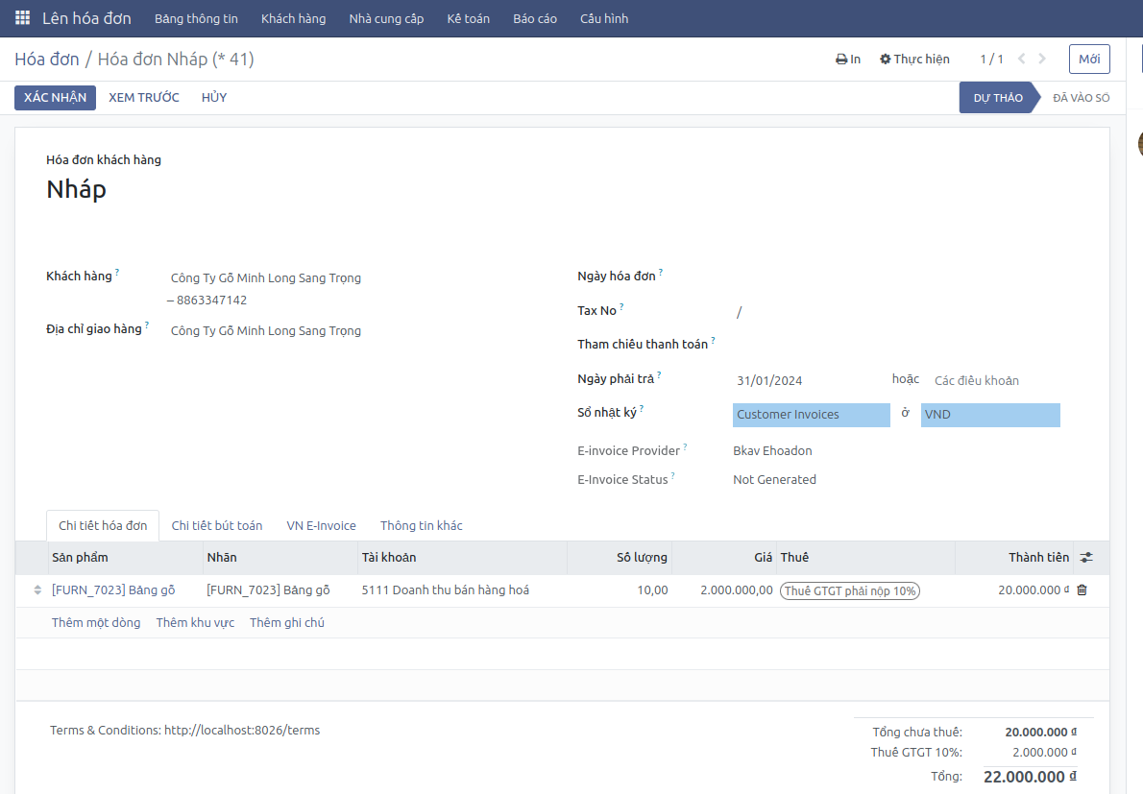Viewport: 1143px width, 794px height.
Task: Open column settings adjust icon
Action: (x=1086, y=558)
